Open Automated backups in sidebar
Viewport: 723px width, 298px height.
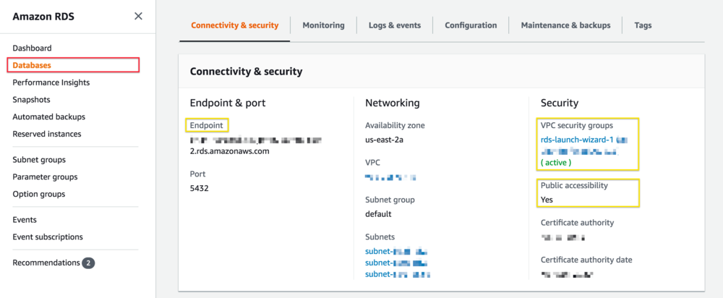[x=49, y=116]
